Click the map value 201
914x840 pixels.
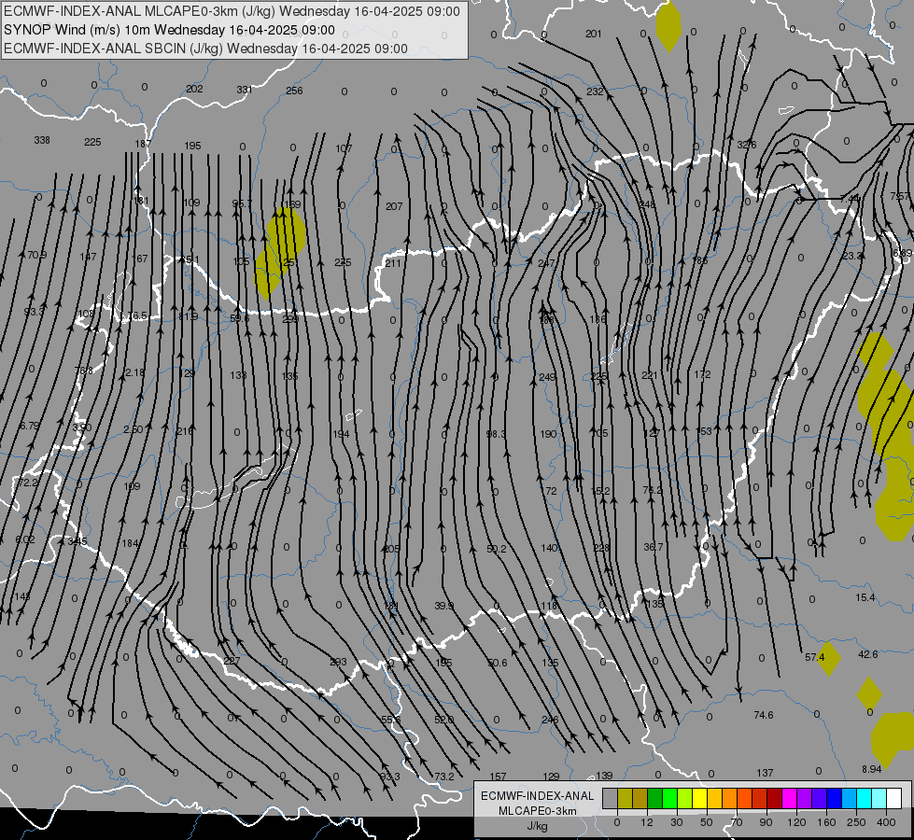(593, 34)
